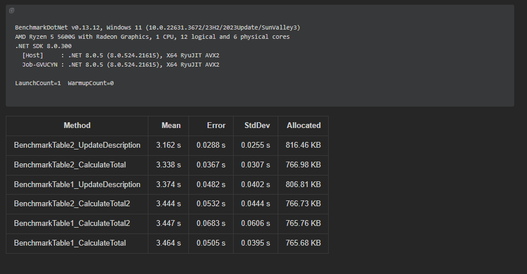Click the LaunchCount=1 WarmupCount=0 line
527x274 pixels.
pos(64,83)
